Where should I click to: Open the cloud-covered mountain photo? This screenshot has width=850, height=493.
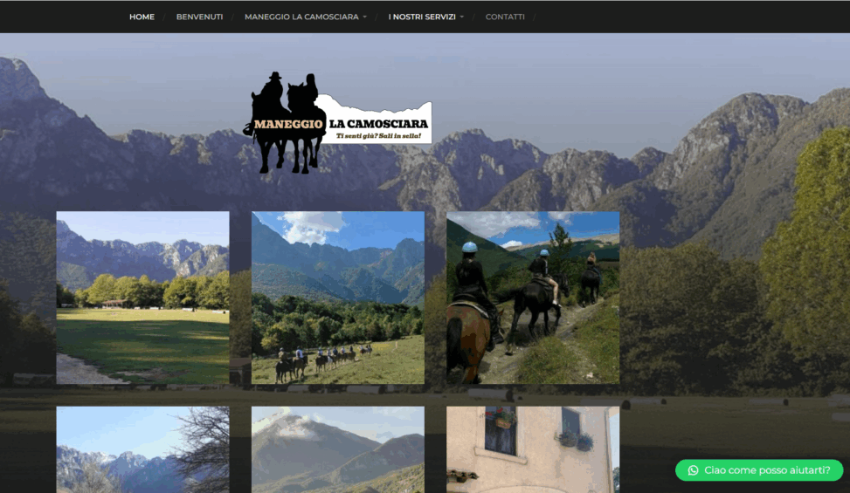[338, 449]
